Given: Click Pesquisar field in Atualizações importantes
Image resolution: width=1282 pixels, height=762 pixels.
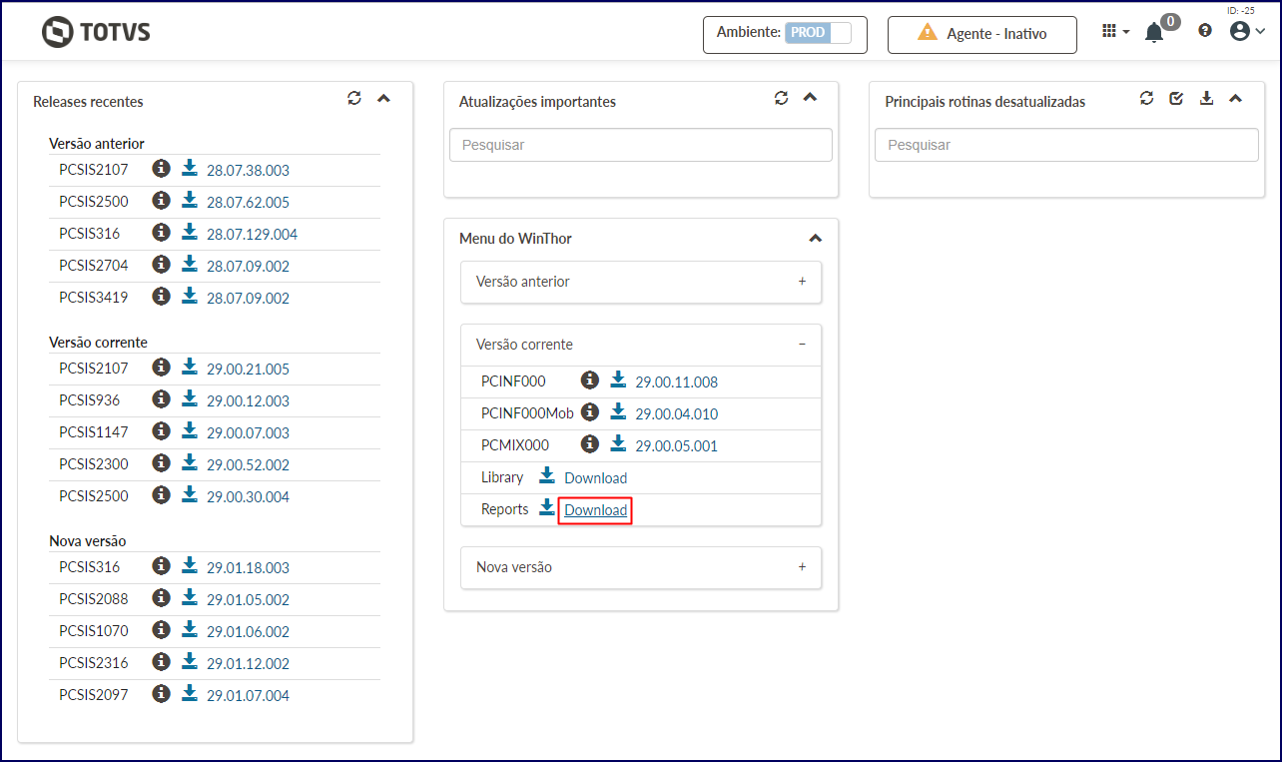Looking at the screenshot, I should 641,145.
